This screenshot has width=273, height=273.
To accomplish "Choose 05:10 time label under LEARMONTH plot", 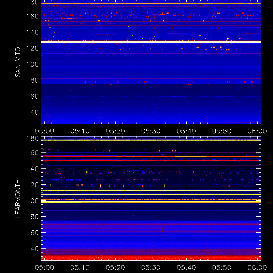I will pos(80,268).
